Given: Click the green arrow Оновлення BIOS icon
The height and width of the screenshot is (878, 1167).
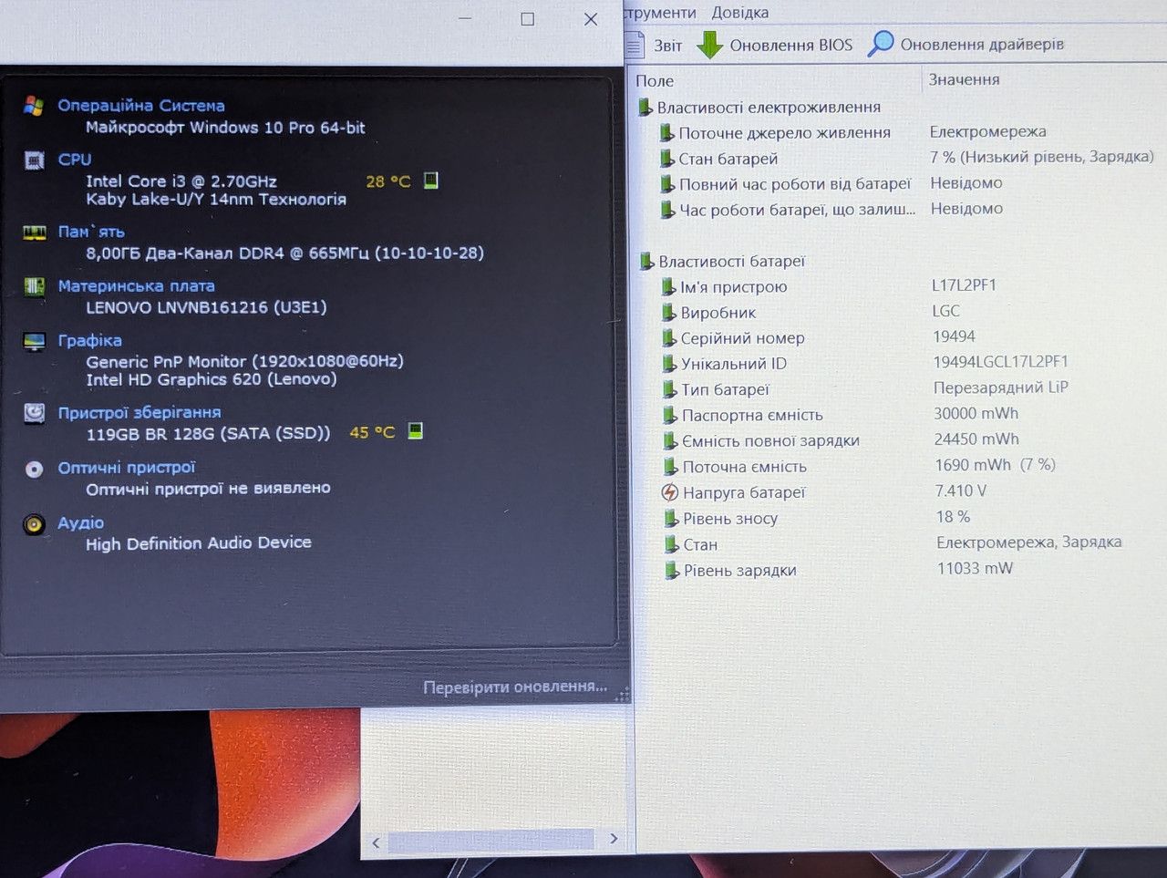Looking at the screenshot, I should tap(709, 45).
